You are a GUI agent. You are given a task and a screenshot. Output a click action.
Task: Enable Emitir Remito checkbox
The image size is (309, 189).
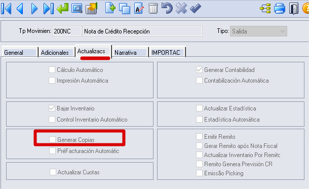(x=199, y=136)
